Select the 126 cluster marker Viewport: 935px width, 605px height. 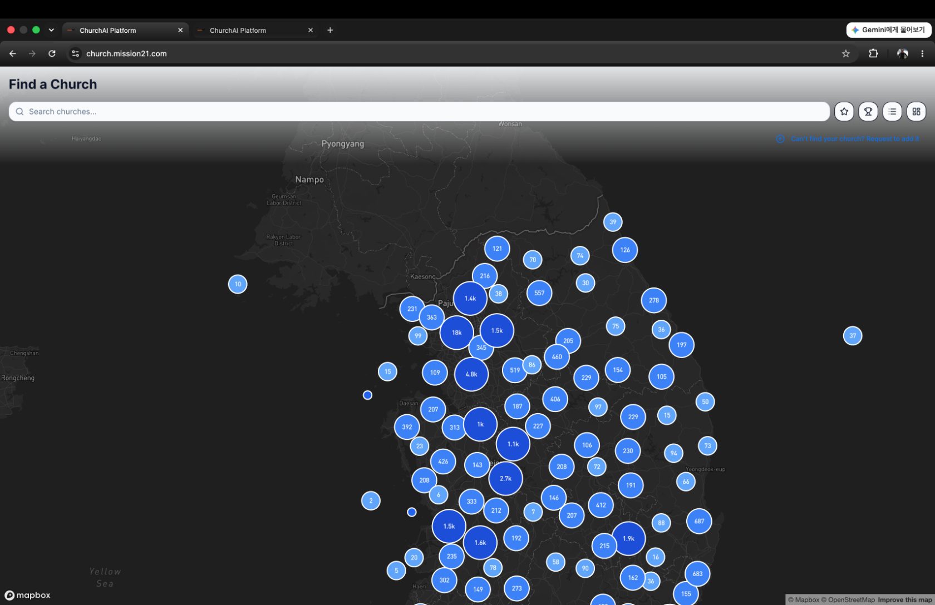(x=625, y=250)
